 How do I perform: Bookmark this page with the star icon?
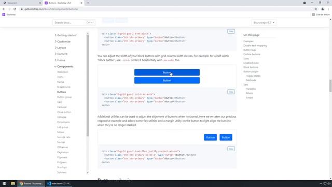pos(316,9)
